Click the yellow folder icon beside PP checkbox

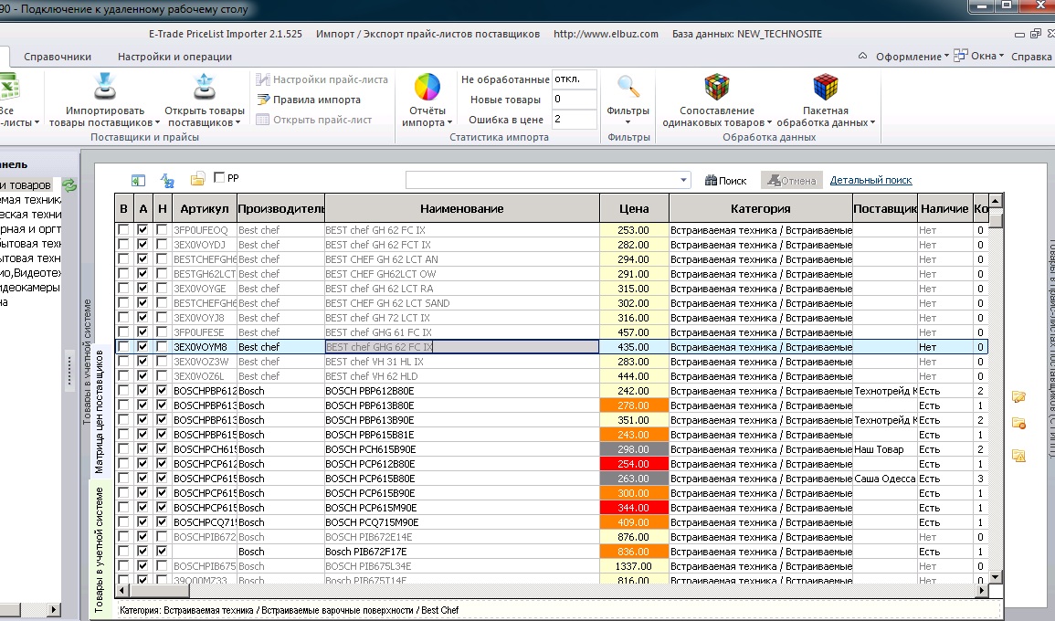pos(197,180)
